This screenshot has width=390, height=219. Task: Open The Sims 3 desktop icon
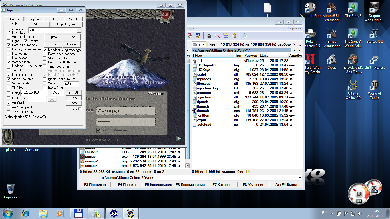[x=353, y=10]
